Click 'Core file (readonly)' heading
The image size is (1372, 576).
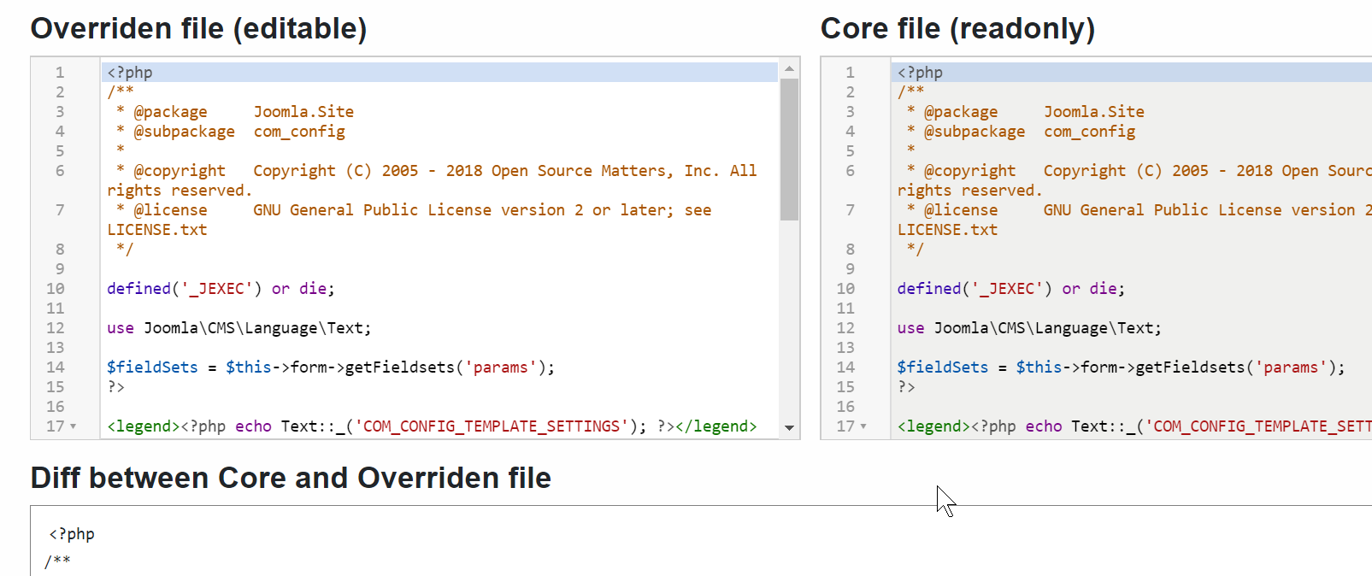[x=957, y=28]
